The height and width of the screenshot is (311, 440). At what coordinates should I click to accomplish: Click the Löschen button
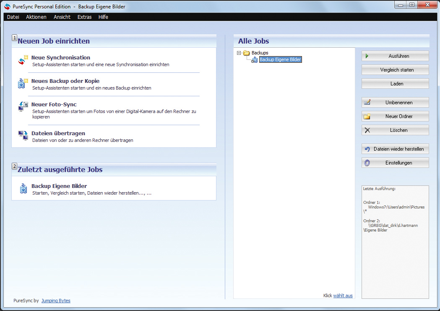click(395, 130)
